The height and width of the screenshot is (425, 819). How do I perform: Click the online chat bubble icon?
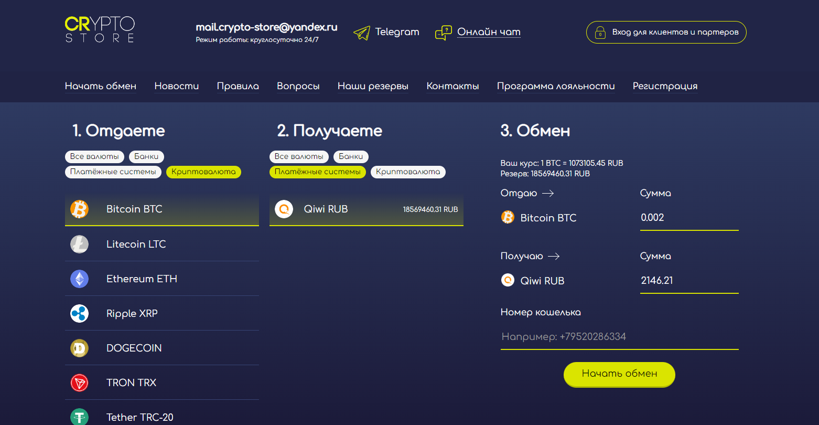tap(444, 33)
